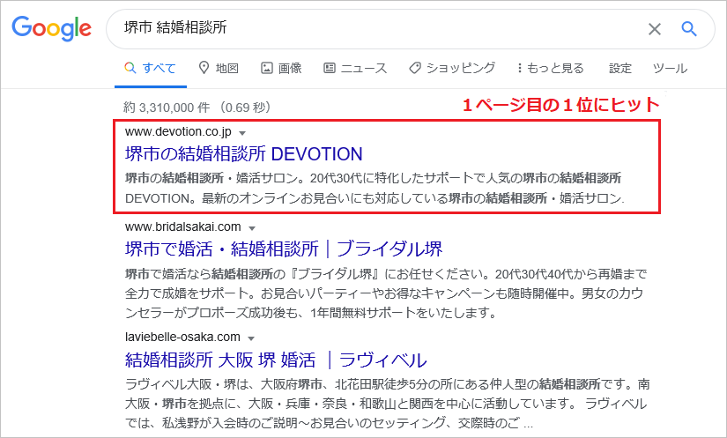
Task: Click the 約 3,310,000 件 result count
Action: point(167,108)
